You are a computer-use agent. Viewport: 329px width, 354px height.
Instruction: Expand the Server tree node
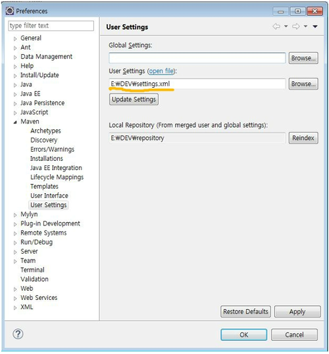click(x=15, y=252)
